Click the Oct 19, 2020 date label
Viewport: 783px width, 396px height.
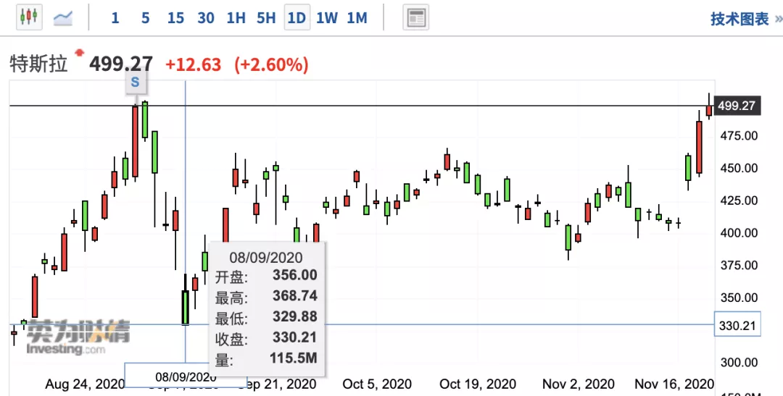[478, 384]
